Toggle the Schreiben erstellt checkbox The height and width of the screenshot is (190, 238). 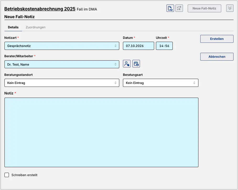(7, 175)
